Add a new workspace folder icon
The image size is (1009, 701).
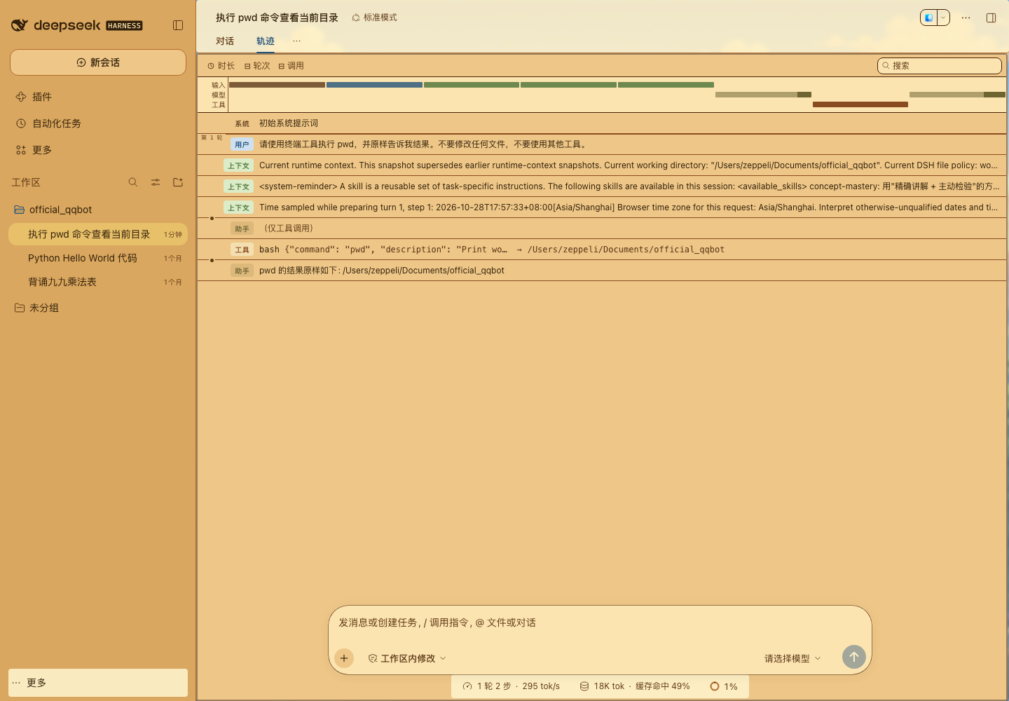(x=178, y=182)
